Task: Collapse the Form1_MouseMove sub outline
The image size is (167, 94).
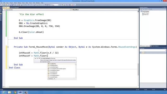Action: tap(8, 47)
